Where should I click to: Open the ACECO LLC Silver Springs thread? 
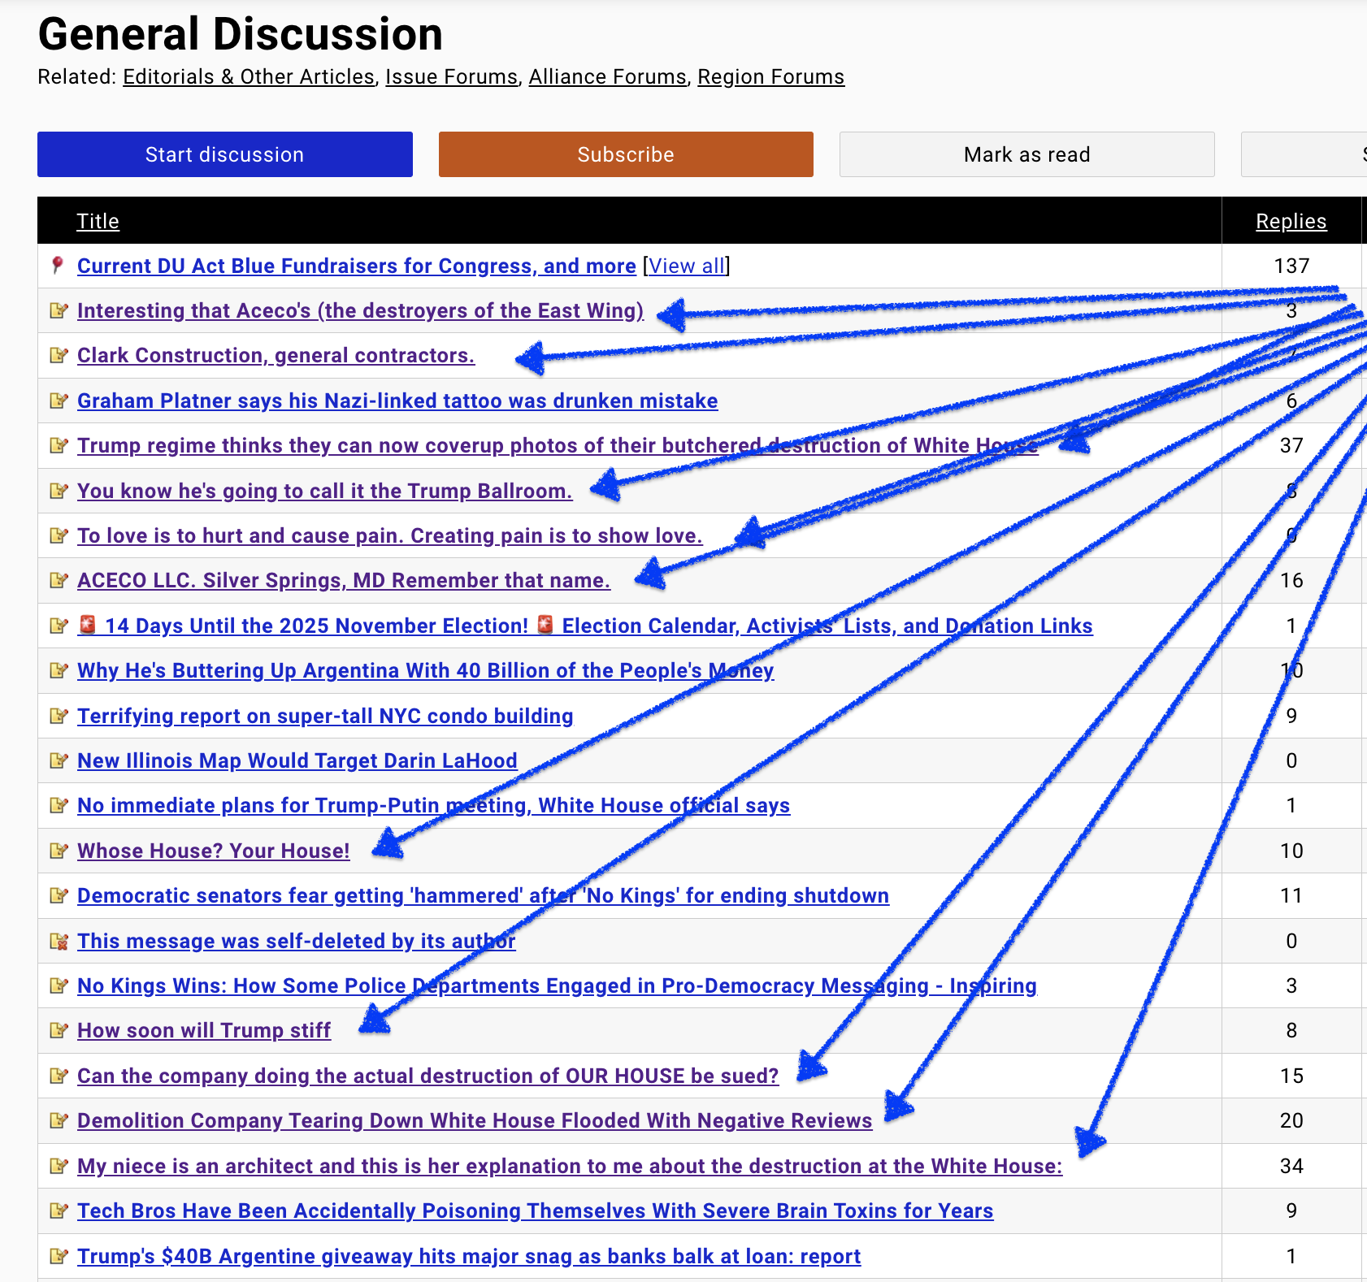(343, 581)
